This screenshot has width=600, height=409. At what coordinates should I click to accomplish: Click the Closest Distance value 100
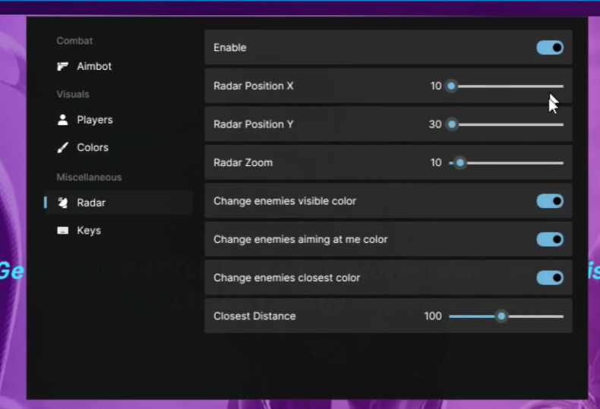click(x=433, y=316)
